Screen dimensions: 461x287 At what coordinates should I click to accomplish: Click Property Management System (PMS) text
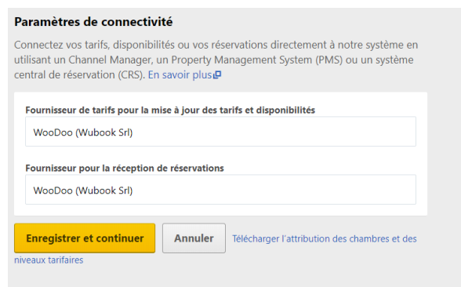[257, 60]
